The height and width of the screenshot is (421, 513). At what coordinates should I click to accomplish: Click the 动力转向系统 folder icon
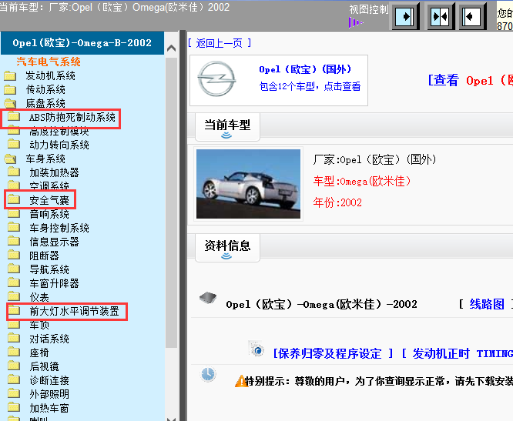pyautogui.click(x=14, y=144)
